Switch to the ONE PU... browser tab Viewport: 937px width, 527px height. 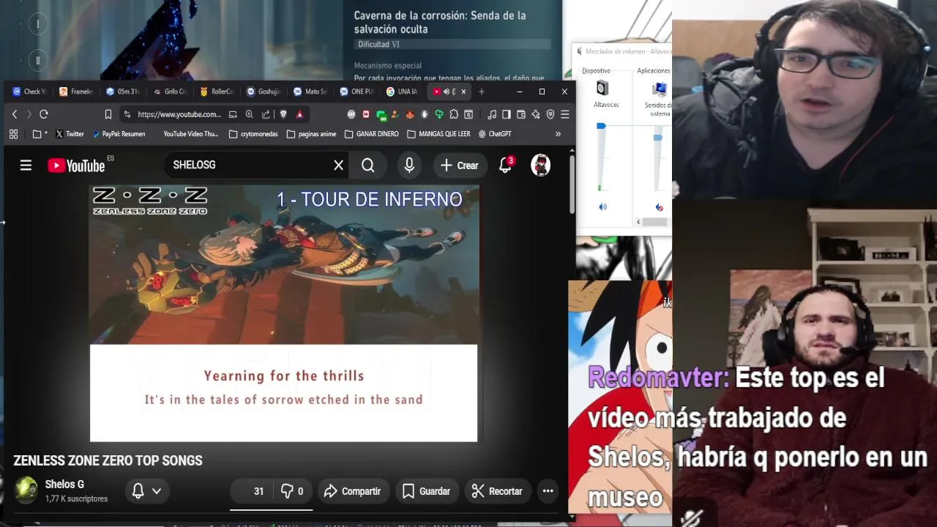click(x=357, y=91)
